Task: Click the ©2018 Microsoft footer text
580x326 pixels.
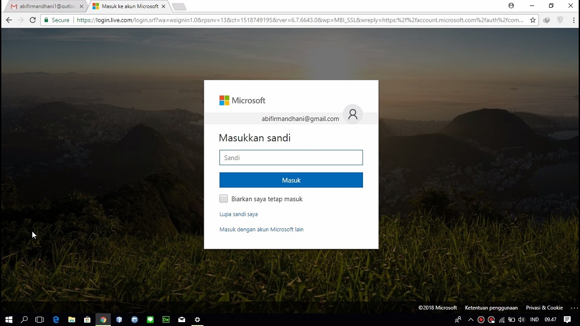Action: [437, 308]
